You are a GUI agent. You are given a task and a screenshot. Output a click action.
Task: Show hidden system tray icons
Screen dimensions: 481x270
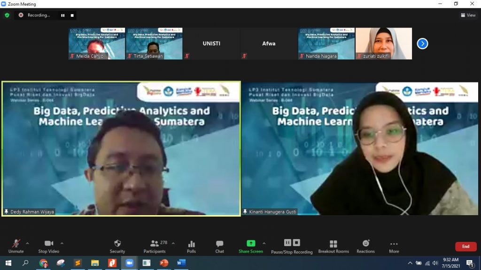click(x=410, y=263)
